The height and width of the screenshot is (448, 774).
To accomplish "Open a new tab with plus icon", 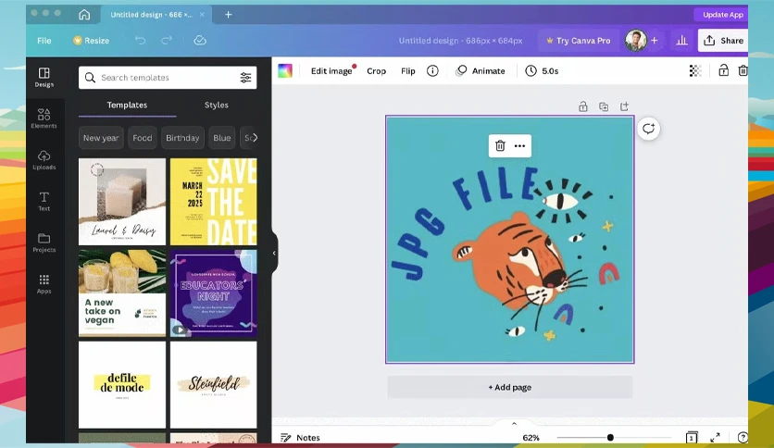I will [228, 15].
